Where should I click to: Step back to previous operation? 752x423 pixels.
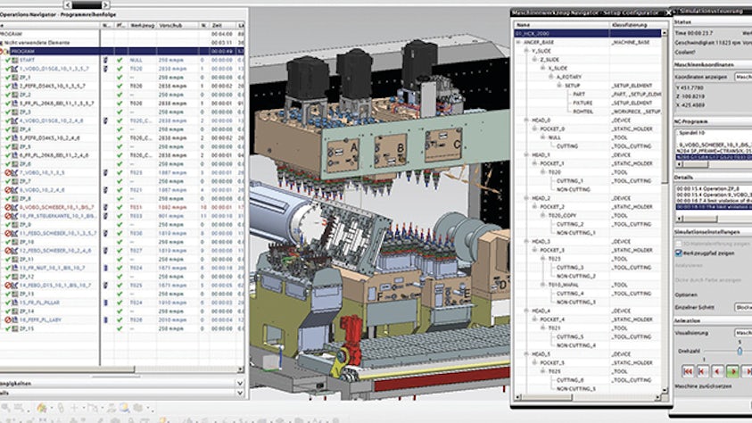pos(703,371)
